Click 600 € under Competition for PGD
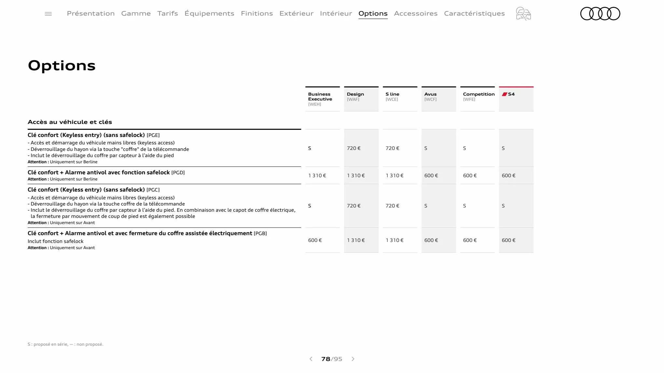 [x=470, y=176]
